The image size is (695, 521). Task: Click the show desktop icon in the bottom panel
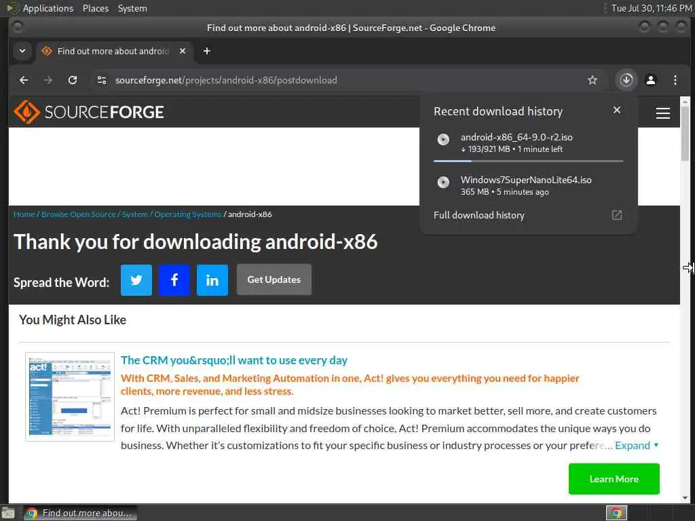tap(8, 513)
